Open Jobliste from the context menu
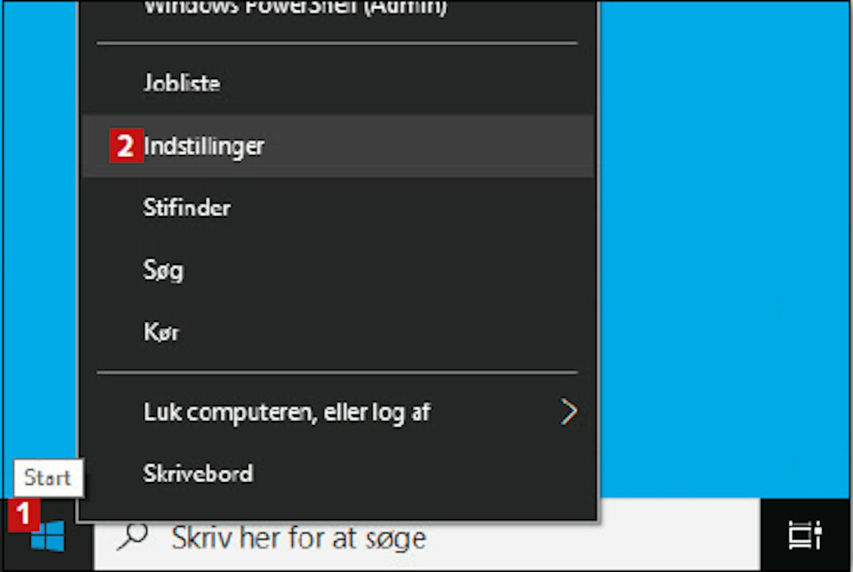853x572 pixels. pos(338,83)
